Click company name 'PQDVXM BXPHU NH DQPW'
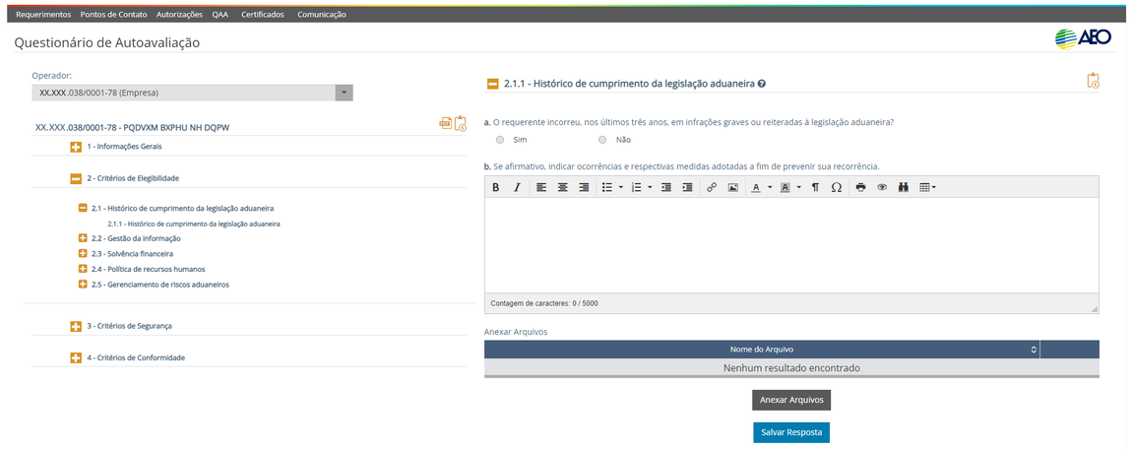The width and height of the screenshot is (1132, 450). click(177, 128)
